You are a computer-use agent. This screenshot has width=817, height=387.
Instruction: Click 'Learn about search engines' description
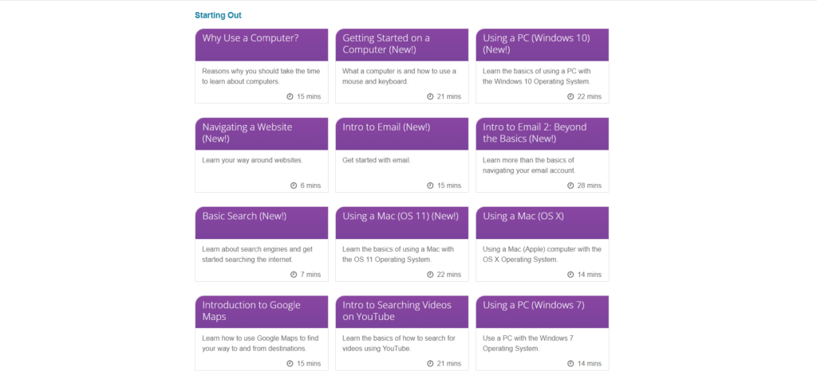[x=258, y=254]
